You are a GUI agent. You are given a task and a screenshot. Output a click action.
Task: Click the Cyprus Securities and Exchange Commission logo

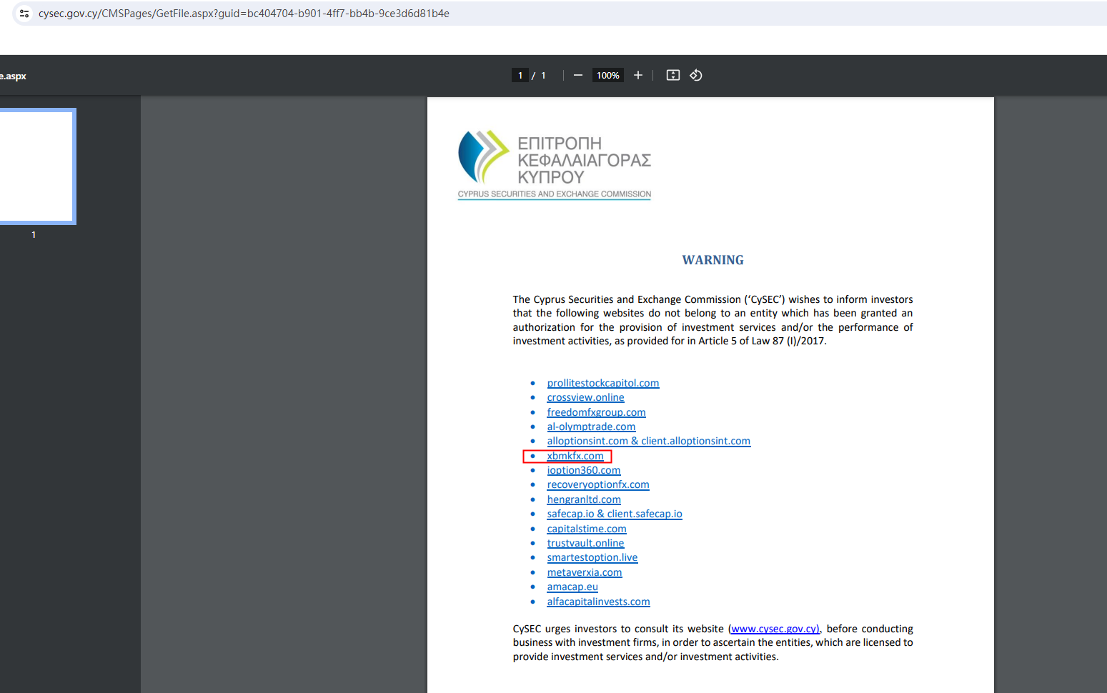555,165
